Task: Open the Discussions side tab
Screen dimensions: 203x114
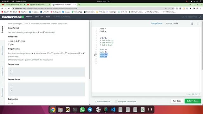Action: 2,92
